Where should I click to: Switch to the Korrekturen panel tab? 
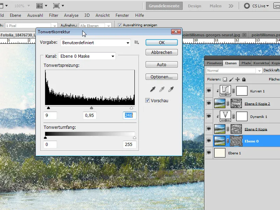[x=261, y=63]
